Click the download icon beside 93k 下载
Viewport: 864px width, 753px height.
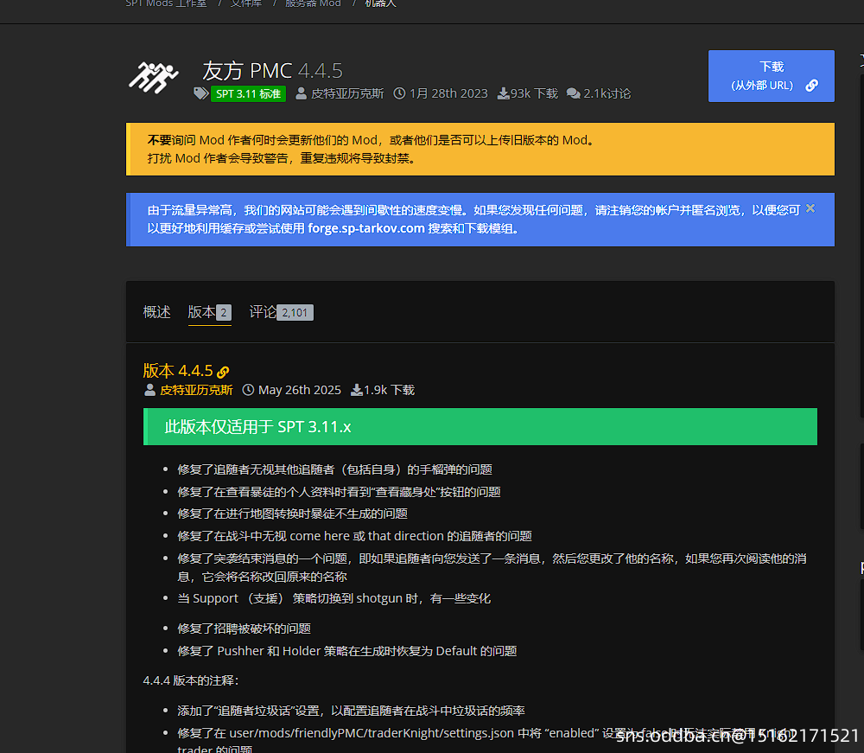point(503,94)
